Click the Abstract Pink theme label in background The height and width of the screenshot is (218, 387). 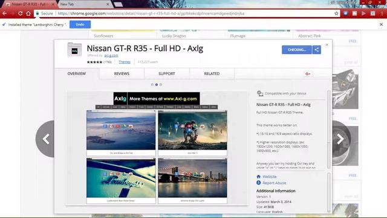(x=310, y=36)
